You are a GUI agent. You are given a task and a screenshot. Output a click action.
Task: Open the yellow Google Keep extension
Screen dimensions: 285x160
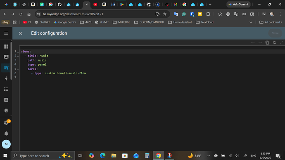point(200,14)
